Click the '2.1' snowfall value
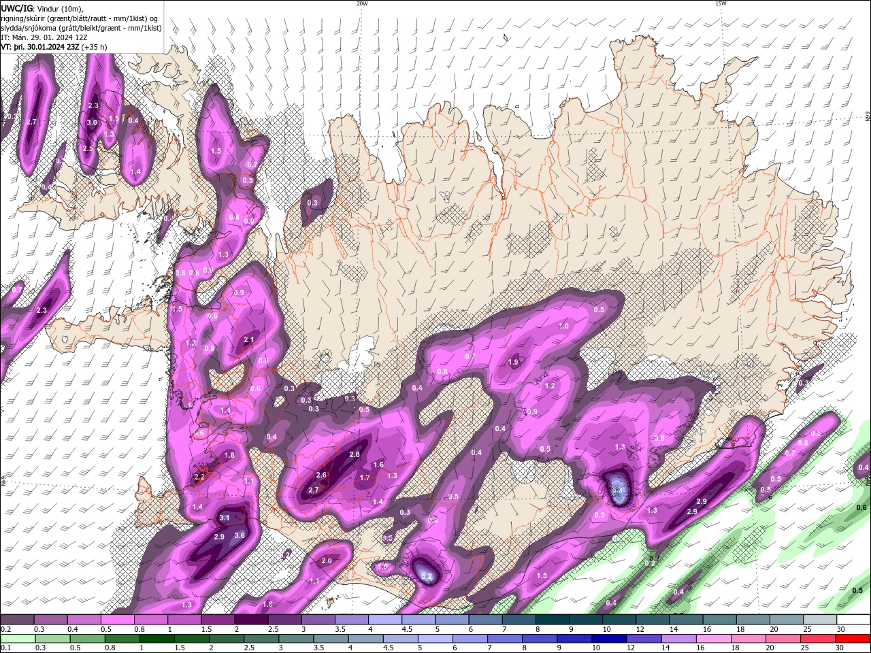The height and width of the screenshot is (653, 871). tap(249, 340)
